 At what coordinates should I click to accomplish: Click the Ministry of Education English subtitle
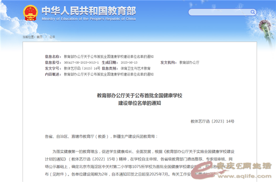(x=89, y=19)
